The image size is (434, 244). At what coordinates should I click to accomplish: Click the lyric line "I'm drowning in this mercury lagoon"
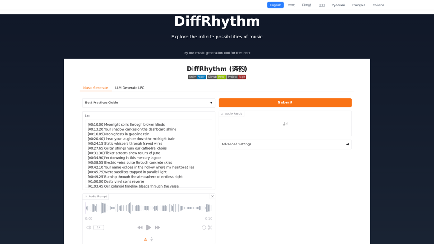pyautogui.click(x=132, y=158)
